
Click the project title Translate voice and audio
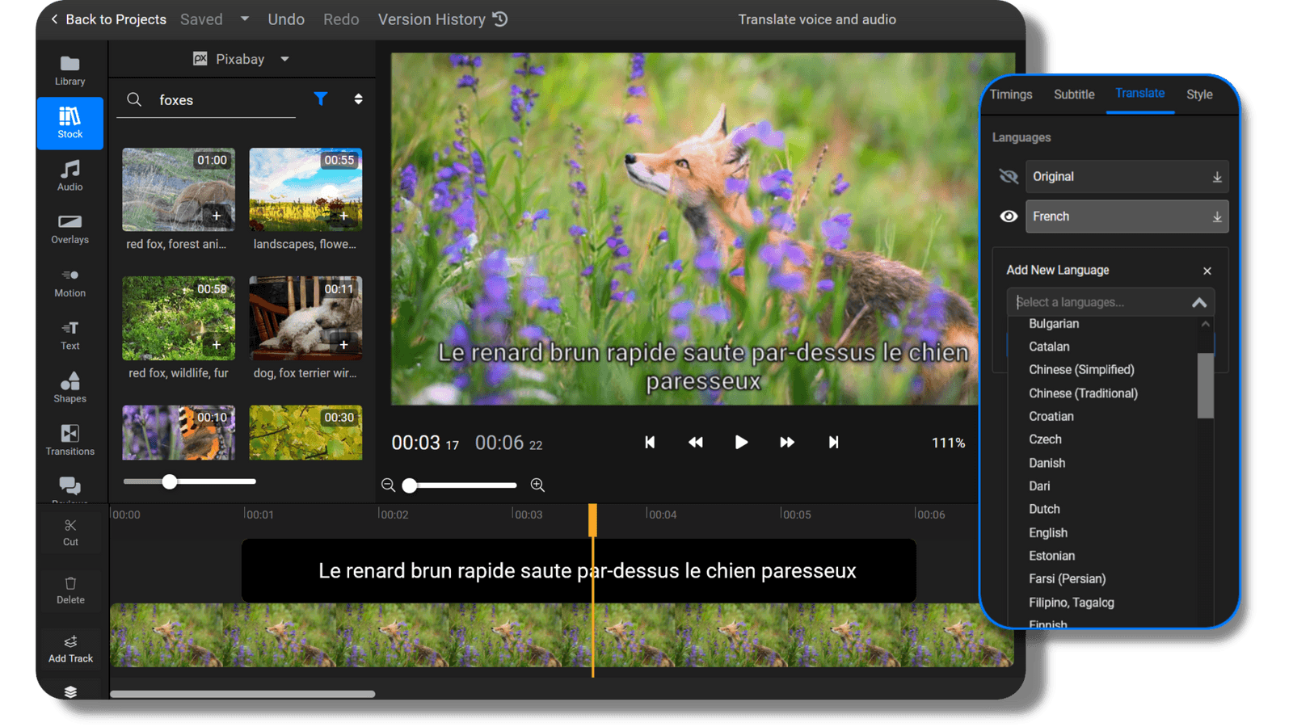coord(817,19)
